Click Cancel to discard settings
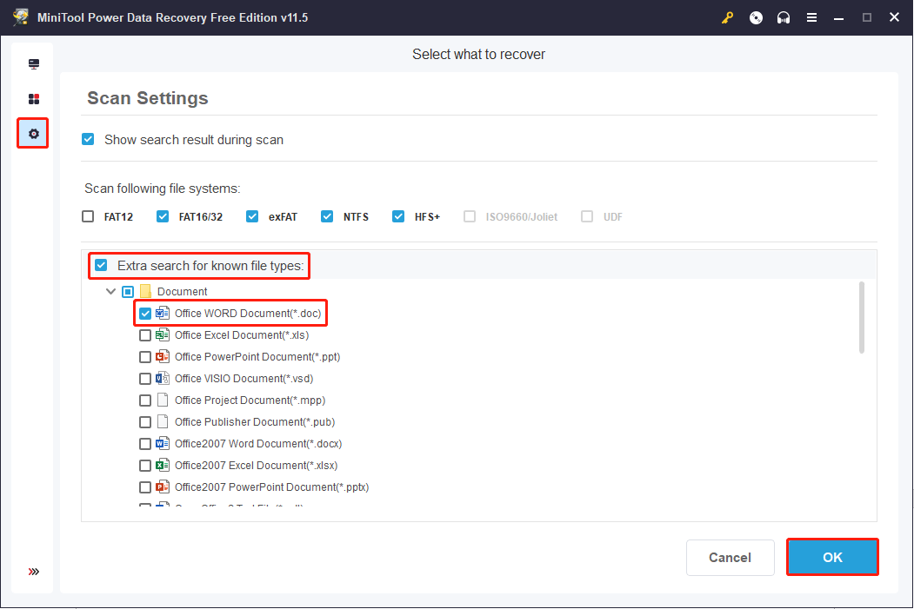The image size is (914, 609). click(730, 558)
